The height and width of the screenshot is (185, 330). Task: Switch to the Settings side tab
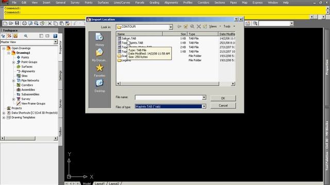click(x=60, y=76)
